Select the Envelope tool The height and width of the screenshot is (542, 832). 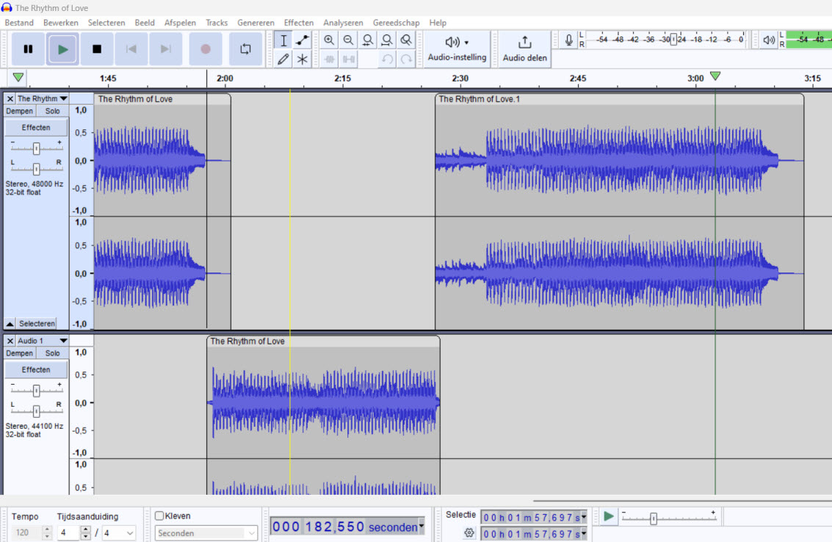pos(302,40)
